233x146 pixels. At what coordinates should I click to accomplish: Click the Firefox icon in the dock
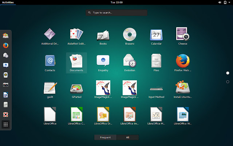point(6,45)
